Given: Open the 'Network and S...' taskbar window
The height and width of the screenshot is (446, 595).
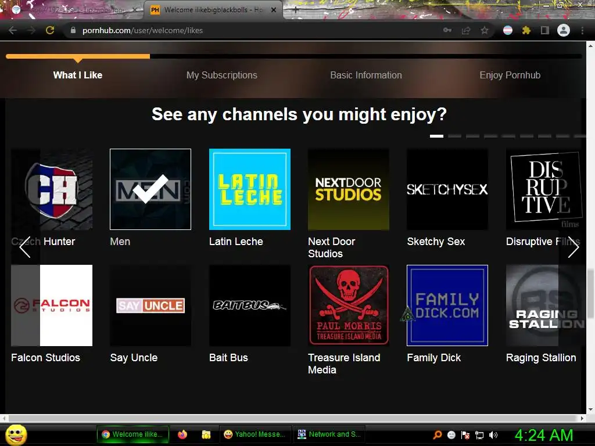Looking at the screenshot, I should [x=329, y=434].
